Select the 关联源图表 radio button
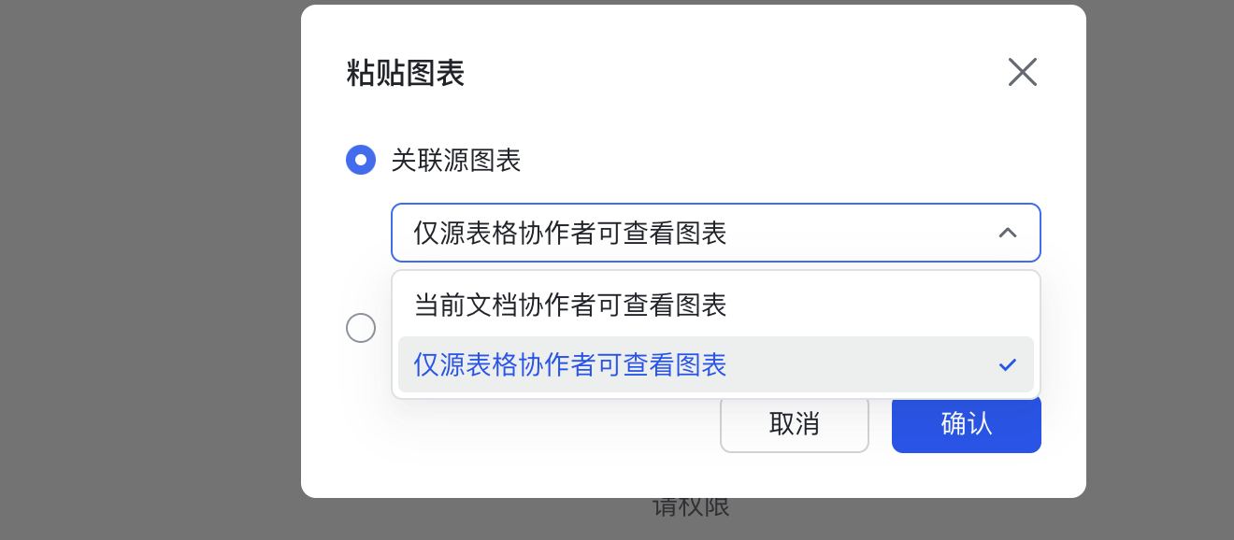This screenshot has height=540, width=1234. (361, 160)
